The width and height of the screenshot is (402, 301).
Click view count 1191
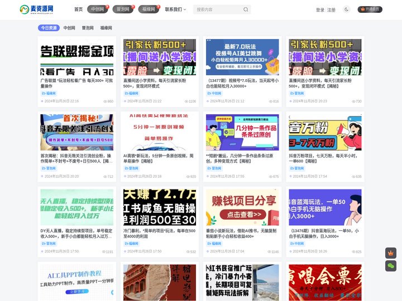click(x=108, y=252)
